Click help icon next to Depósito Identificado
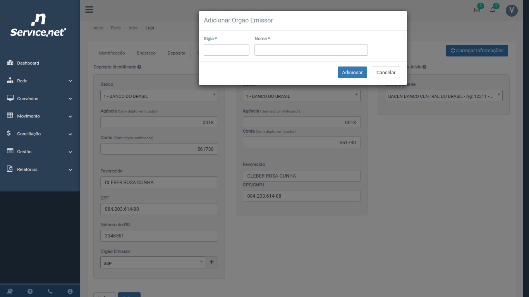 pyautogui.click(x=139, y=67)
